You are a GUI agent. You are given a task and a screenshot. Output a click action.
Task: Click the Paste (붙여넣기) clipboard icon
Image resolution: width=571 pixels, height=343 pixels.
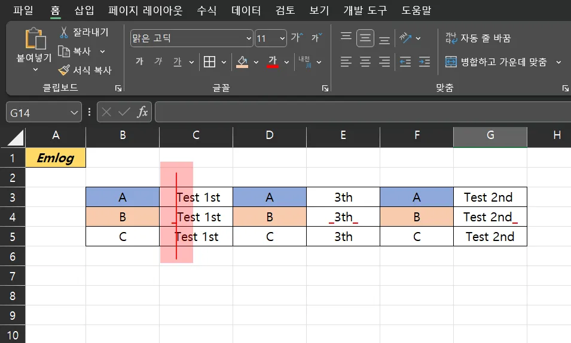tap(35, 39)
